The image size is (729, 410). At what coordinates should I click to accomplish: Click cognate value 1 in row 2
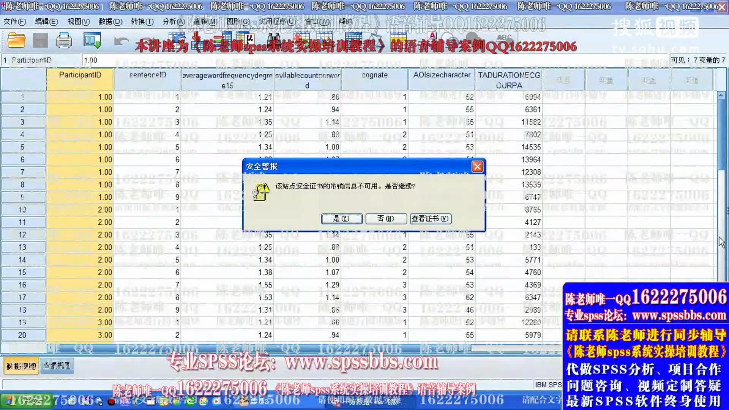(374, 109)
